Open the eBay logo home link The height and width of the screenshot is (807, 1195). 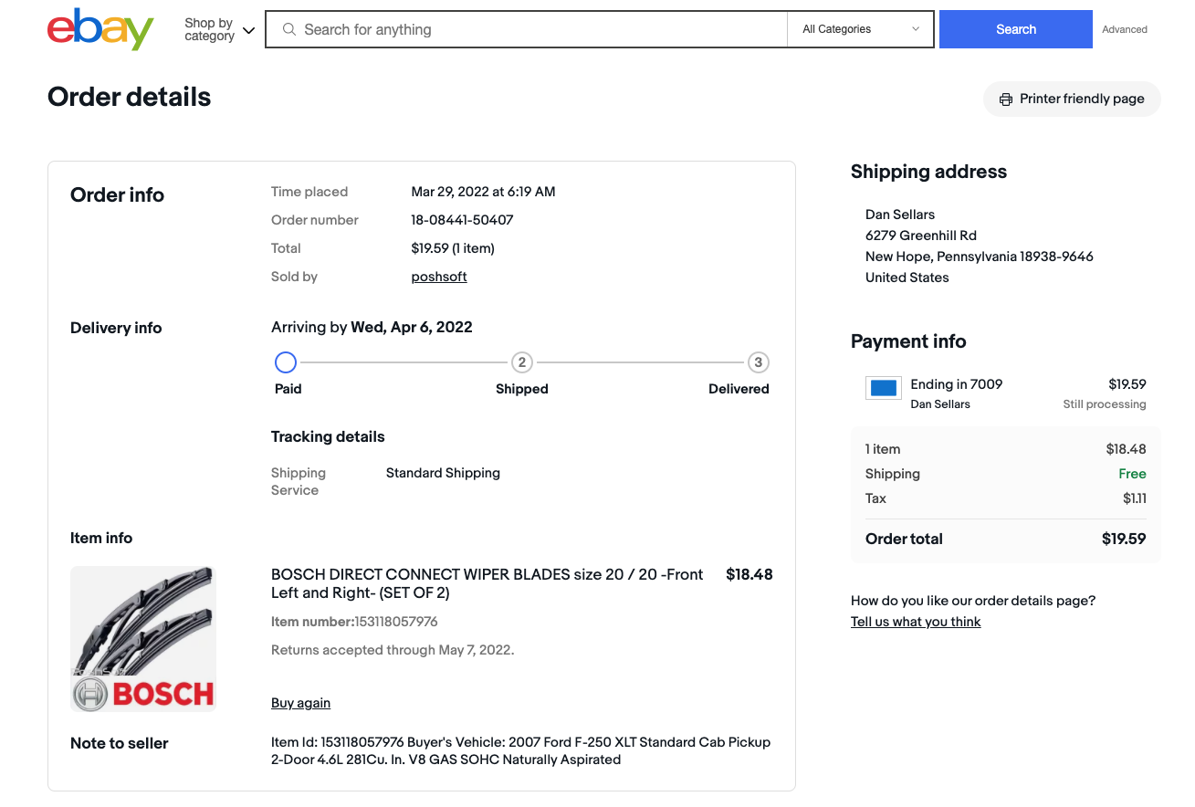[x=100, y=29]
